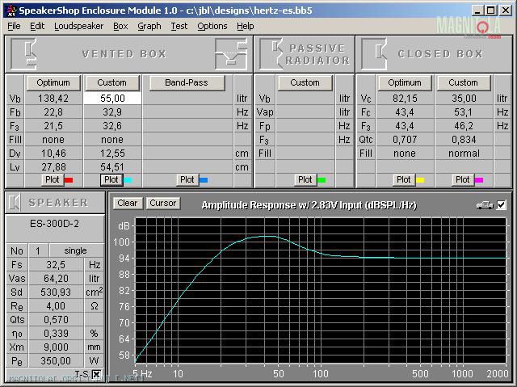This screenshot has width=517, height=387.
Task: Click the closed custom Vc value 35,00
Action: coord(464,99)
